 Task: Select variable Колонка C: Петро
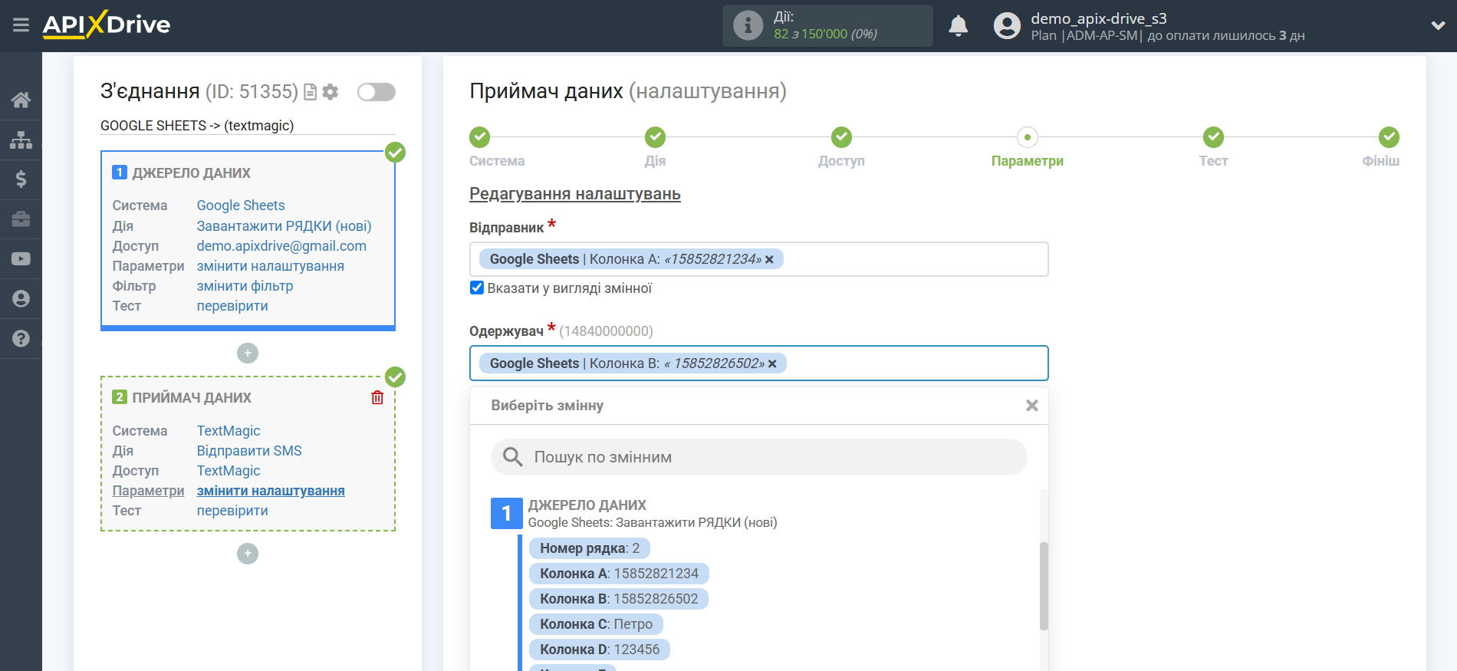click(596, 624)
